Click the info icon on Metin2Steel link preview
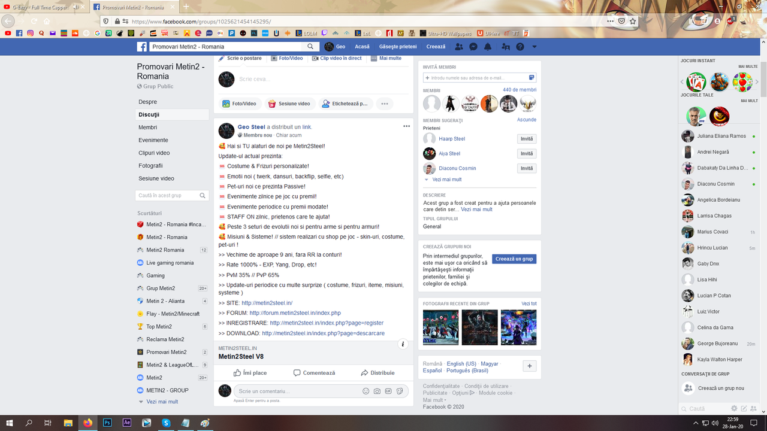This screenshot has height=431, width=767. [403, 344]
